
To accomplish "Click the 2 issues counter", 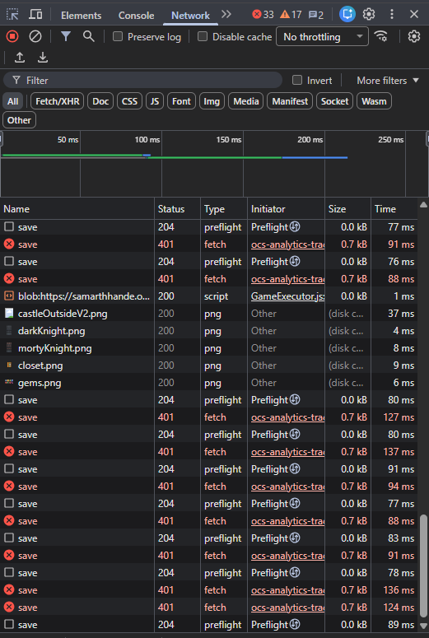I will 316,15.
